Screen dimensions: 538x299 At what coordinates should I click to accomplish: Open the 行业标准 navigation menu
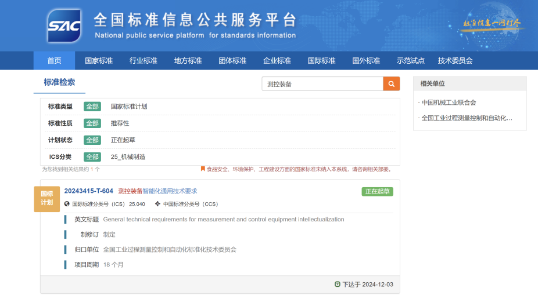coord(143,61)
